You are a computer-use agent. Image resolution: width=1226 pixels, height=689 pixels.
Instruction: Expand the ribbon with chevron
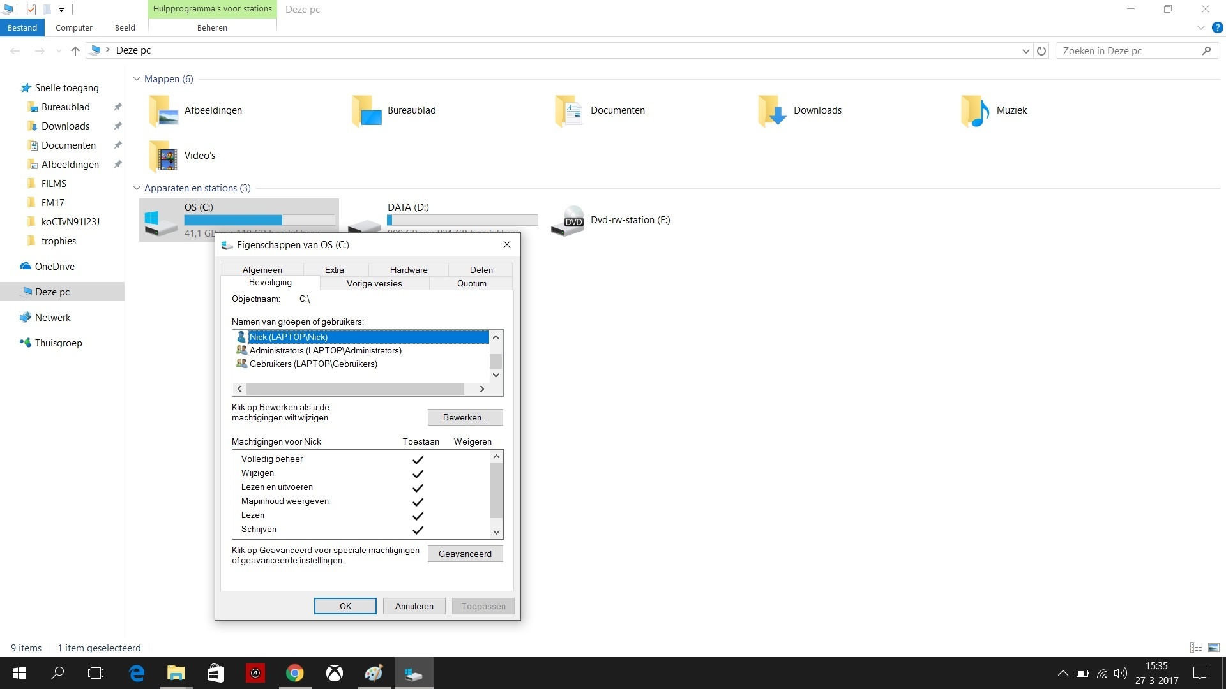point(1200,28)
